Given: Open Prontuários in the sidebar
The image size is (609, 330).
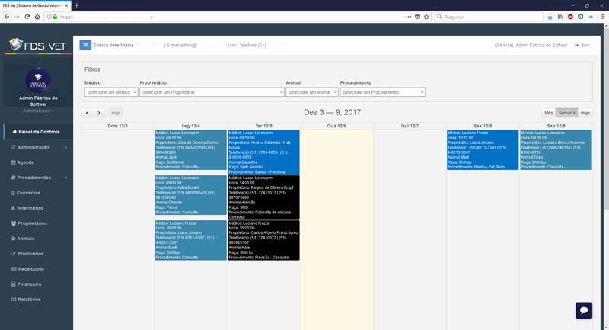Looking at the screenshot, I should [x=31, y=254].
